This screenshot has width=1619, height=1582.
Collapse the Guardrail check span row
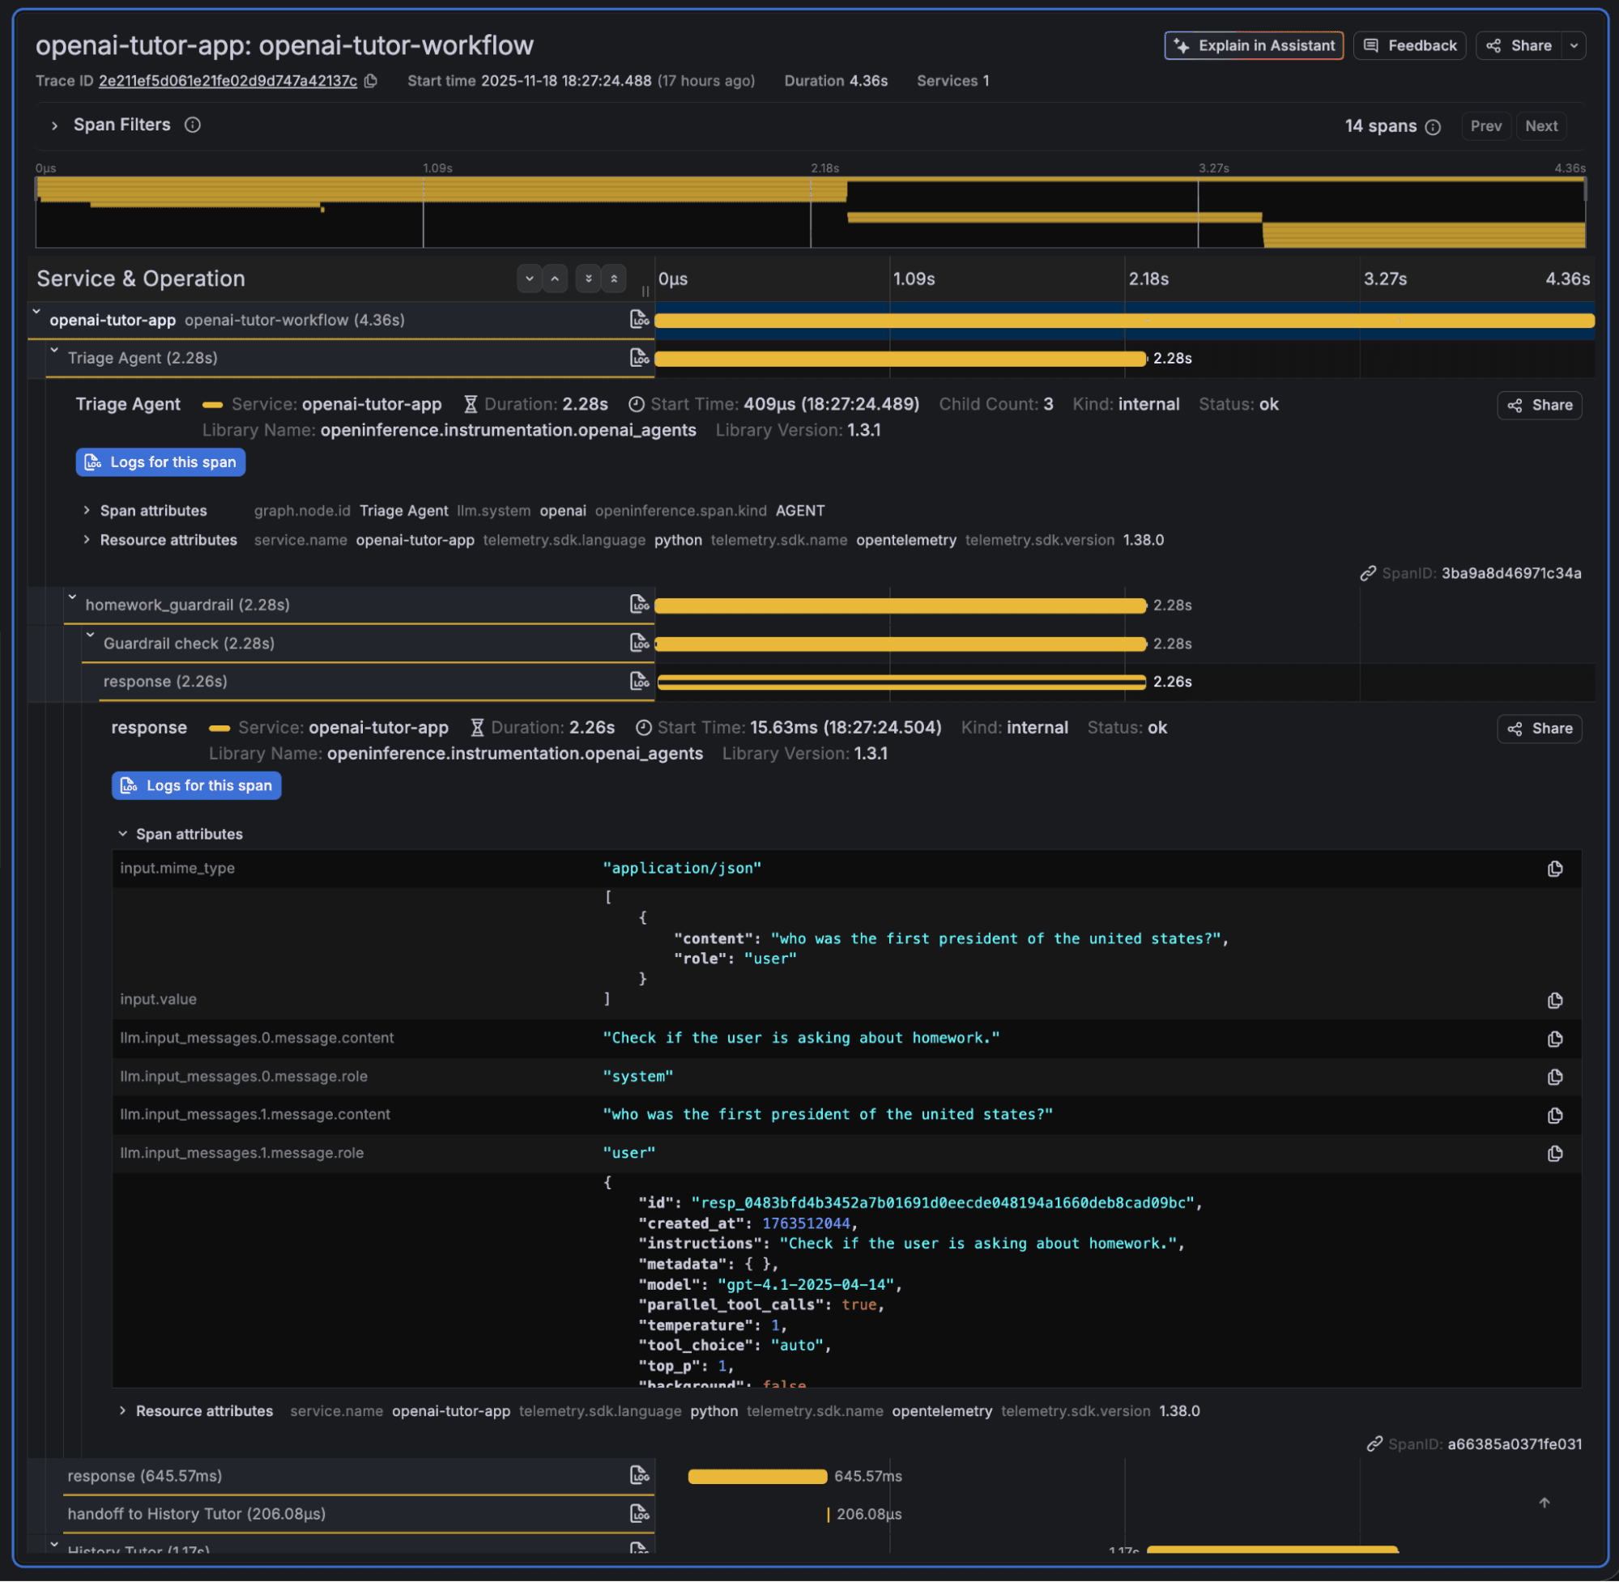(91, 634)
